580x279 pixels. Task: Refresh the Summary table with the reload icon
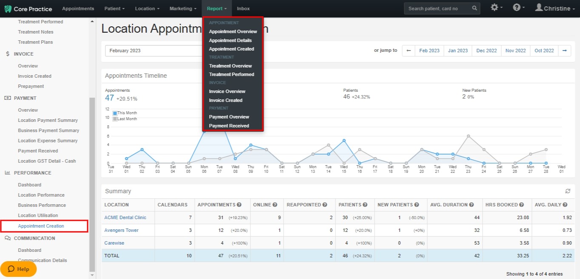pos(568,191)
